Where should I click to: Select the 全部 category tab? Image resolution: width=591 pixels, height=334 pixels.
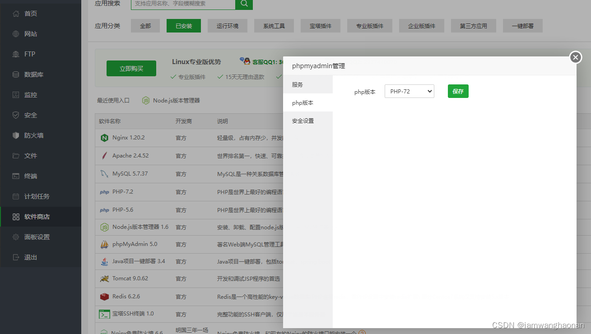pyautogui.click(x=145, y=26)
